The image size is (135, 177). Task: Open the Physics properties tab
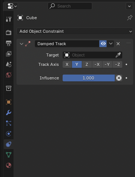pos(9,134)
